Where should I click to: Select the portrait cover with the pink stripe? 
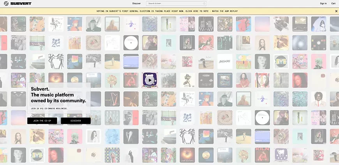click(x=131, y=118)
